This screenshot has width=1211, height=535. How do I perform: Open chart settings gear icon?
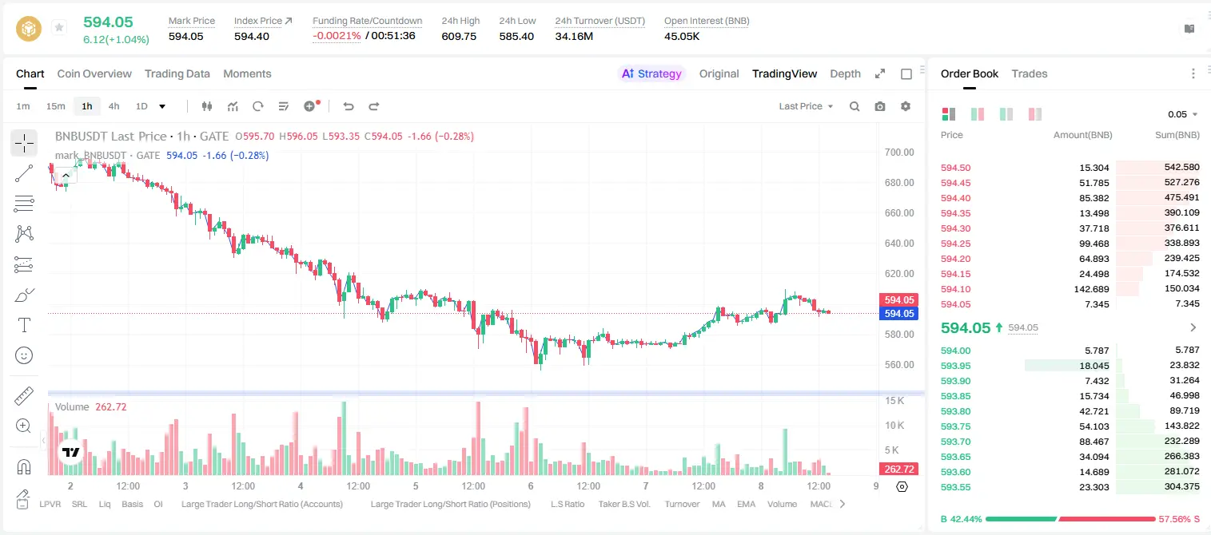906,106
